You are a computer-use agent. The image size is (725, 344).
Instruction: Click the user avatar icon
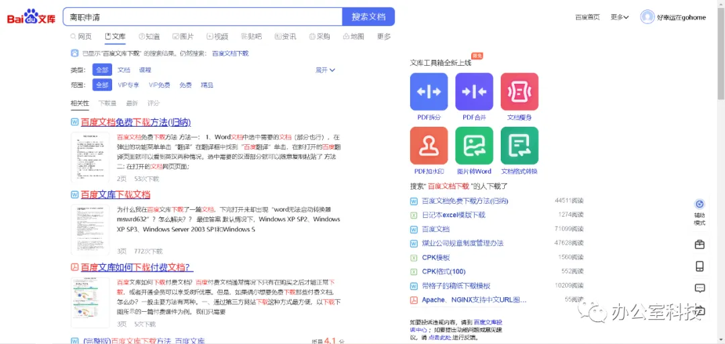pyautogui.click(x=647, y=17)
